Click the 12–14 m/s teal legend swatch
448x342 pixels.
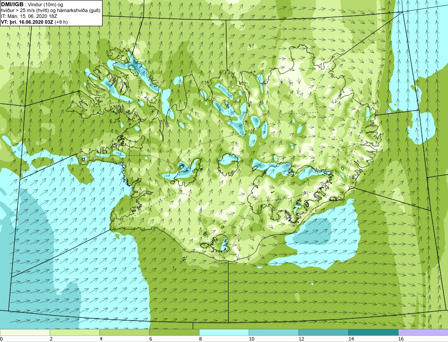(323, 332)
